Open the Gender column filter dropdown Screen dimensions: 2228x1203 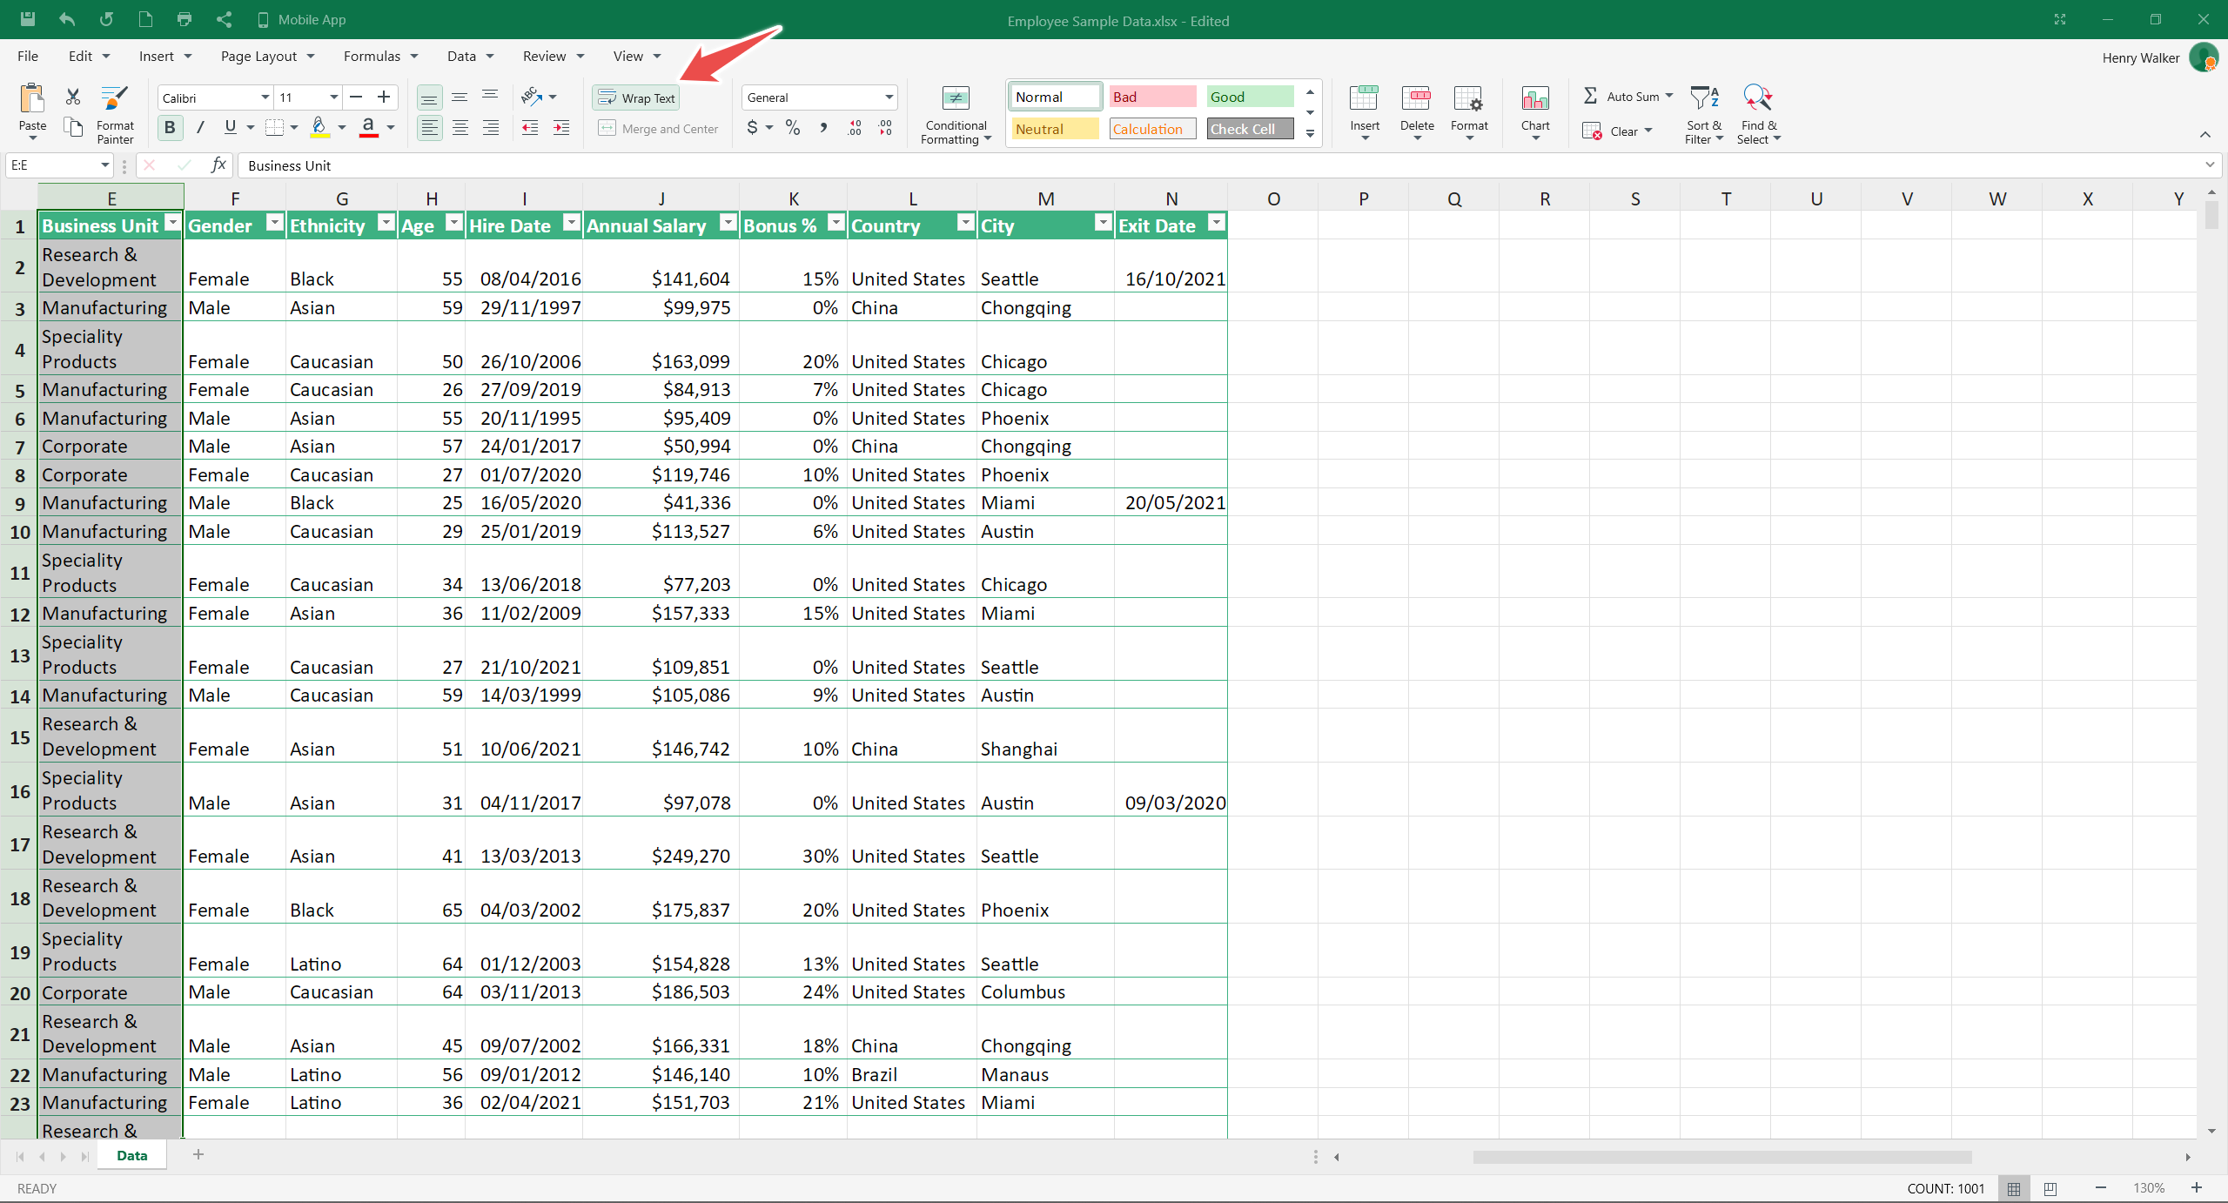[274, 224]
